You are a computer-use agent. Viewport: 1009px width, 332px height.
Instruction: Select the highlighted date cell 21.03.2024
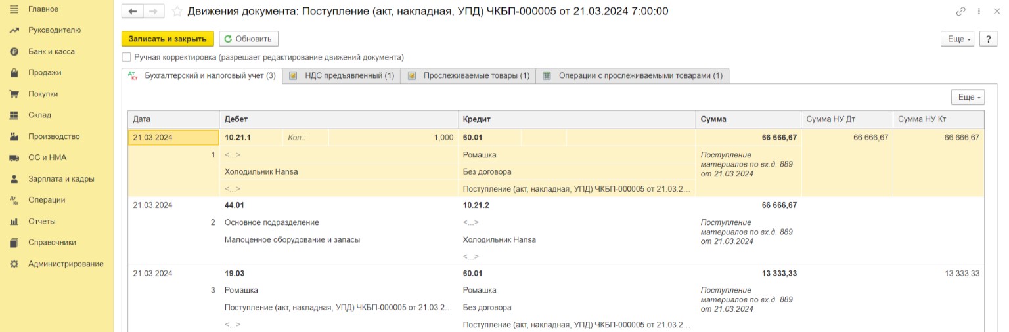coord(173,138)
